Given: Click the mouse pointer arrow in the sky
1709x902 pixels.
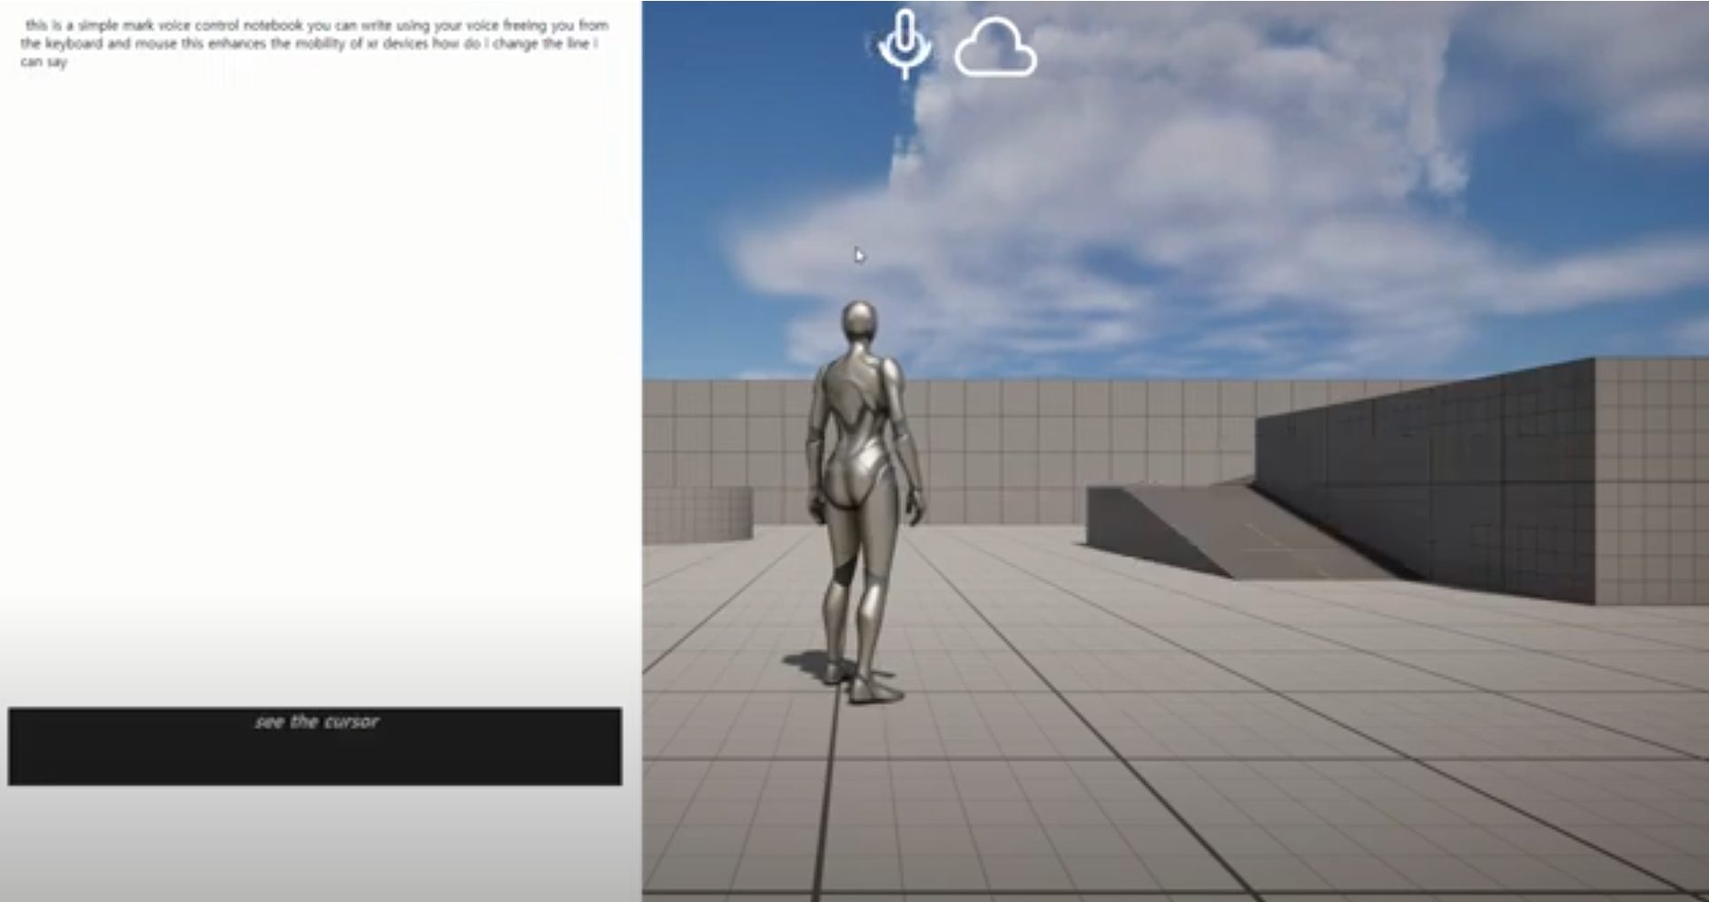Looking at the screenshot, I should click(x=859, y=256).
